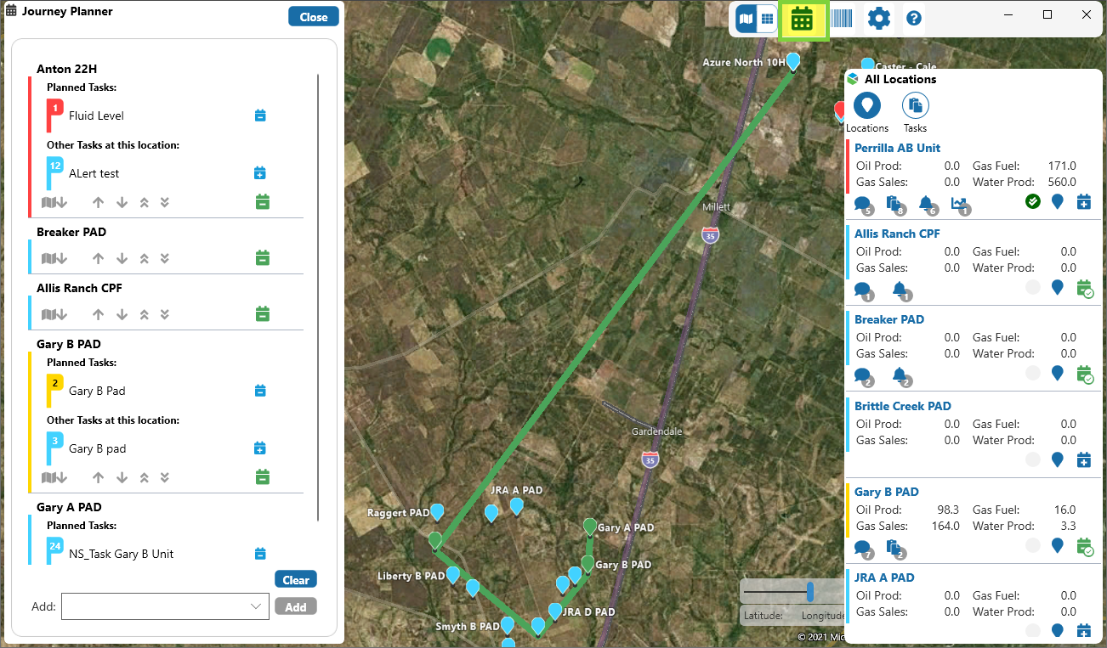Viewport: 1107px width, 648px height.
Task: View Perrilla AB Unit alerts bell
Action: (x=928, y=204)
